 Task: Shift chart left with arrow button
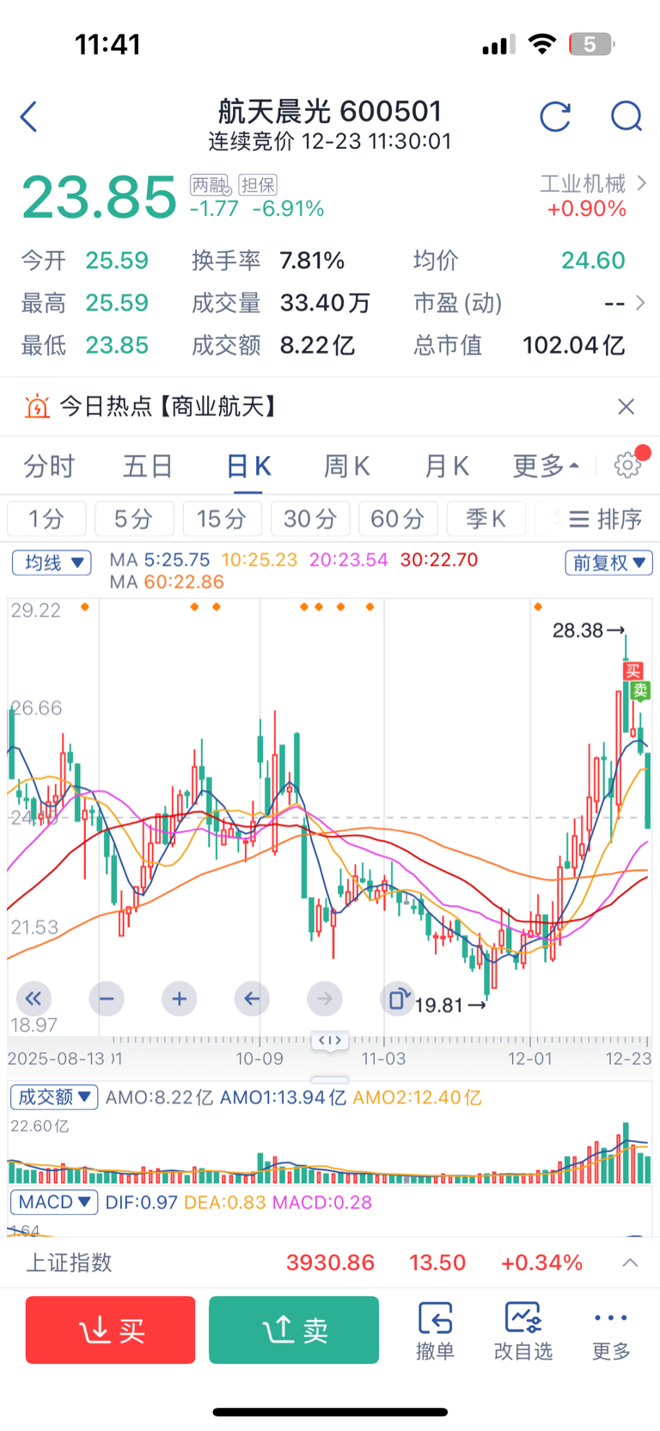252,998
